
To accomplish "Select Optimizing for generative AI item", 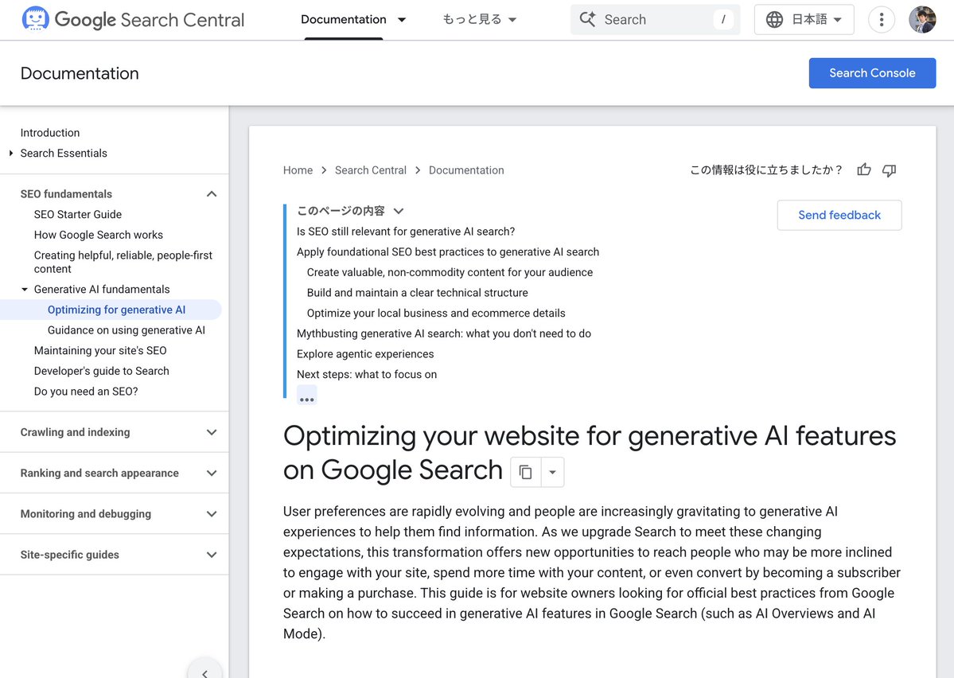I will tap(116, 310).
